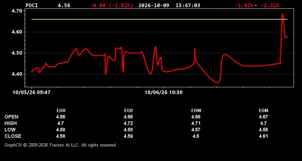Select the EOD column header

tap(128, 111)
